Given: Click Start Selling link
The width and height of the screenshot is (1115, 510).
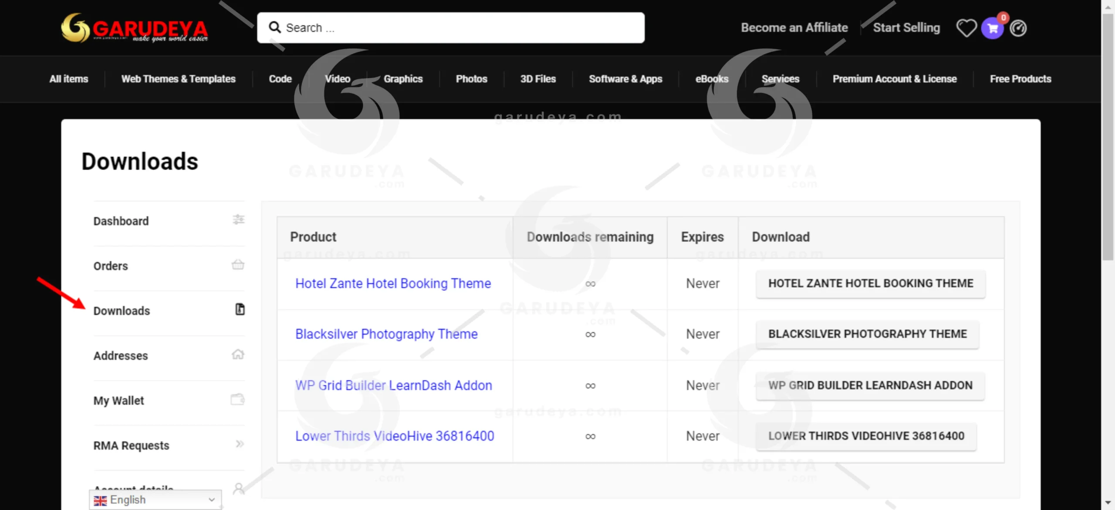Looking at the screenshot, I should tap(906, 27).
